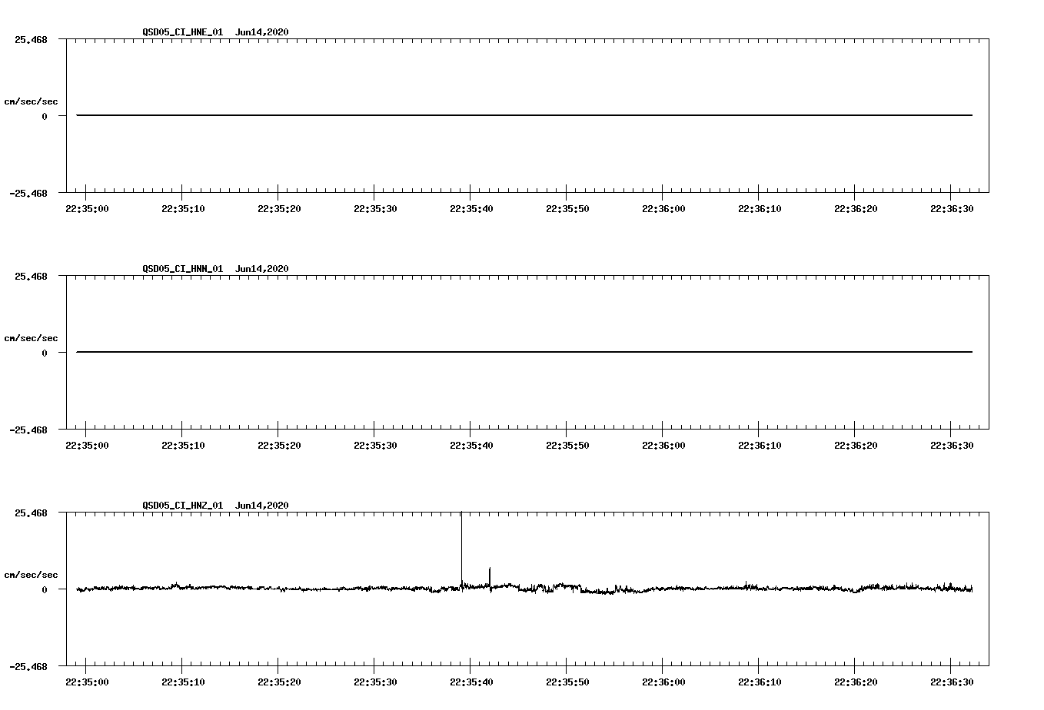Click the cm/sec/sec unit label of HNN plot

tap(31, 338)
